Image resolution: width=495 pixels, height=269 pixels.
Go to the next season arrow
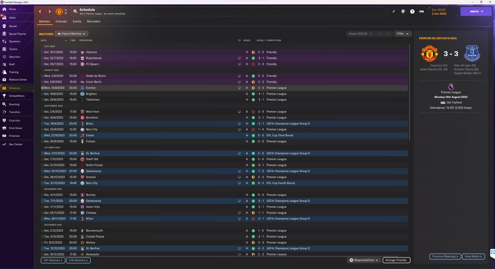tap(388, 34)
